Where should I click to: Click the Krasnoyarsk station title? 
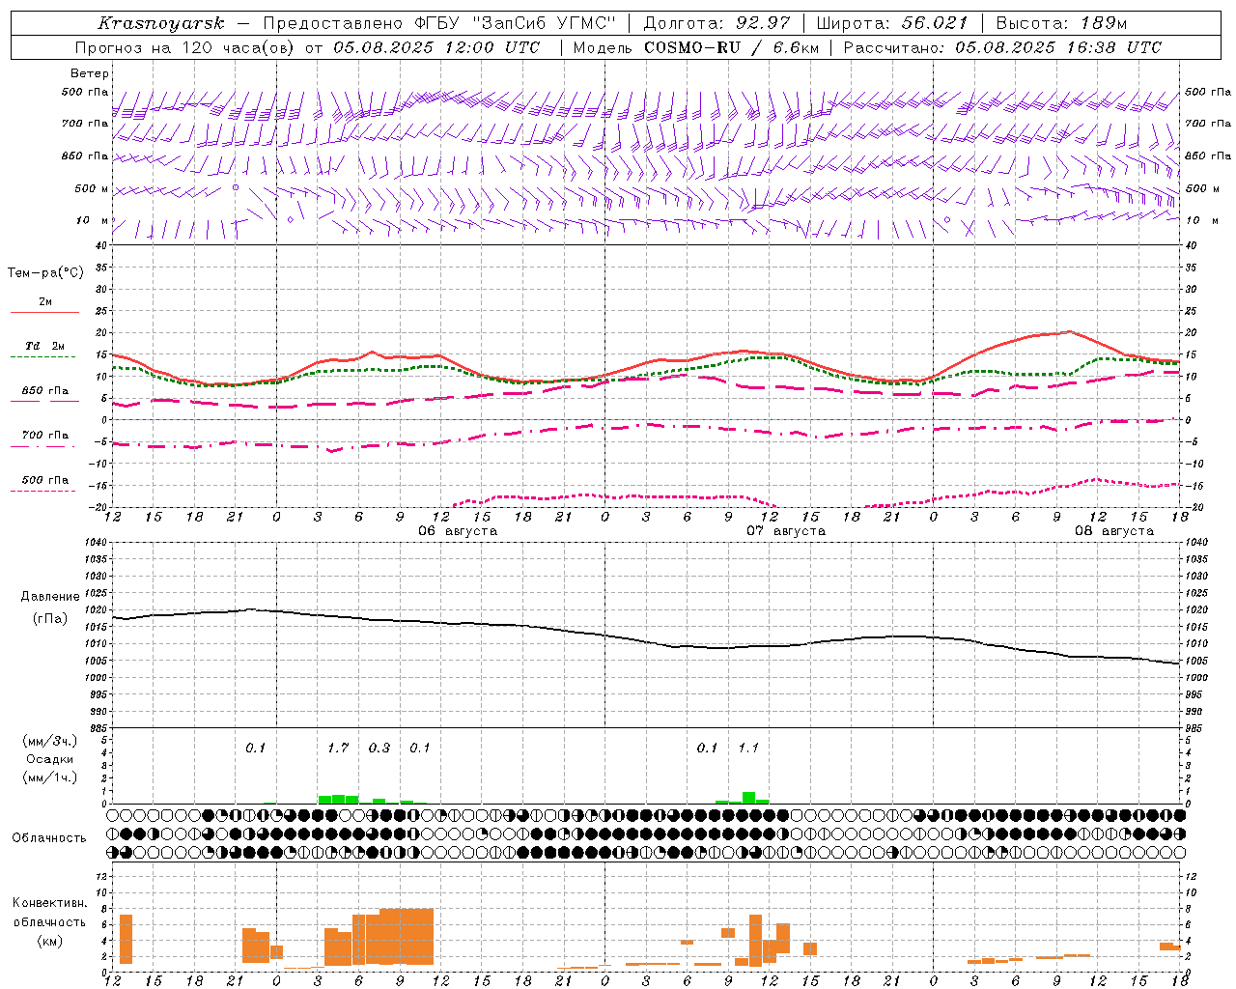[x=161, y=23]
